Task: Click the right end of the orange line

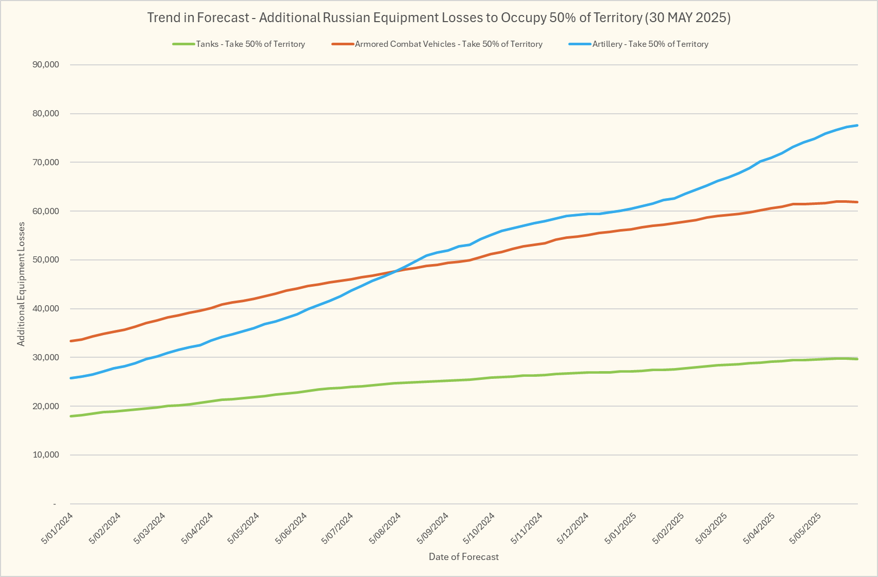Action: point(857,202)
